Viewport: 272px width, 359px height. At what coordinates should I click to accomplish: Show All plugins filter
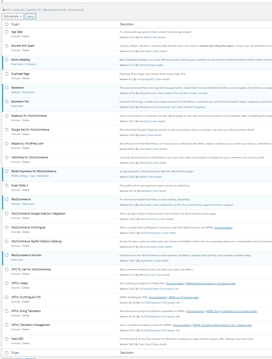6,10
